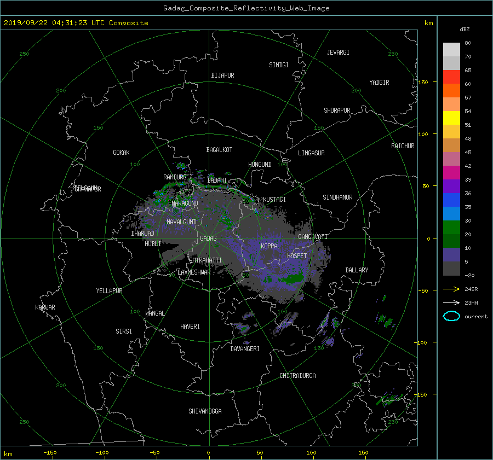Click the GOKAK city label
The image size is (493, 460).
122,152
